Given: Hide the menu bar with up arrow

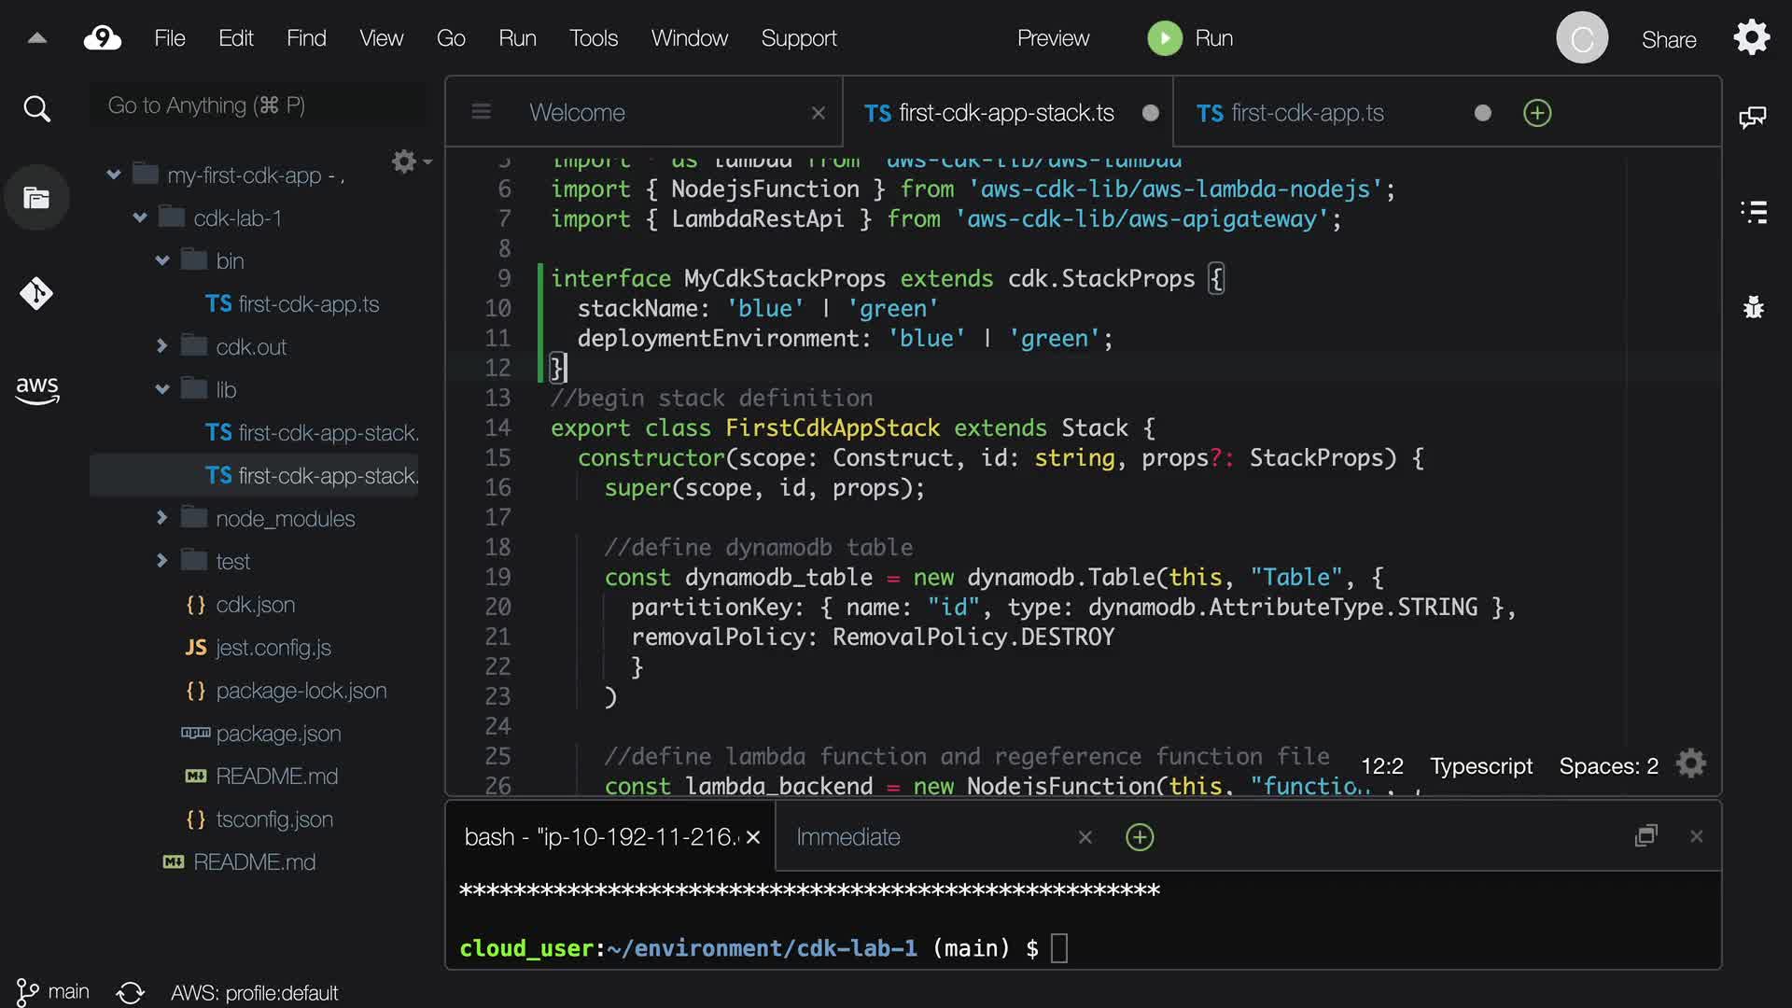Looking at the screenshot, I should click(37, 38).
